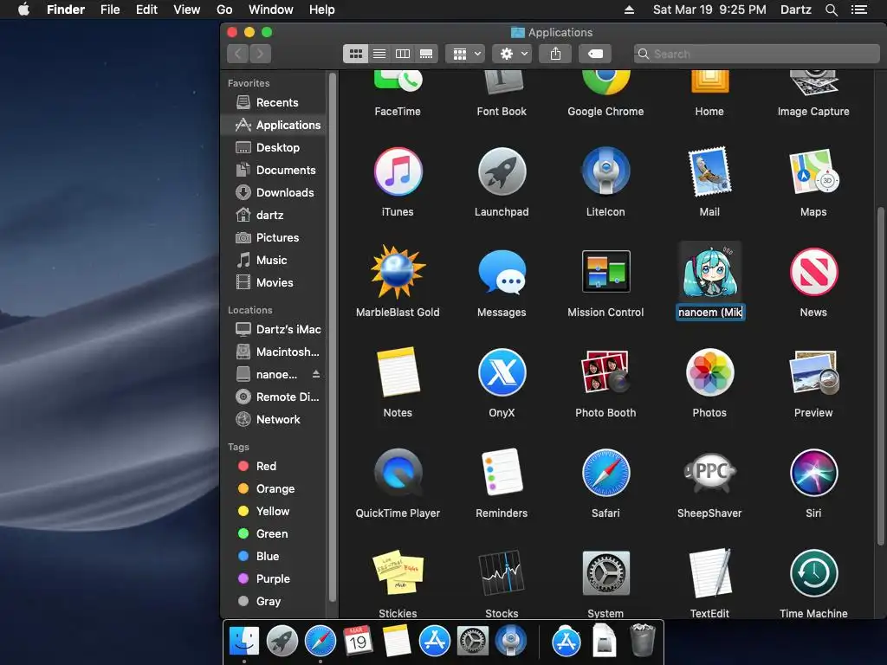Click the Applications window vertical scrollbar
Screen dimensions: 887x665
coord(880,376)
